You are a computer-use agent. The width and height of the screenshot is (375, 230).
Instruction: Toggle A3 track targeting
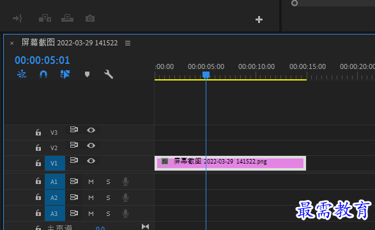point(55,213)
